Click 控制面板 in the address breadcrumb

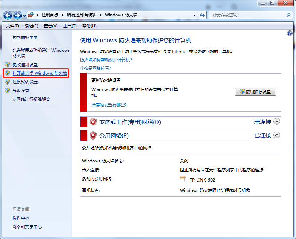[x=50, y=15]
